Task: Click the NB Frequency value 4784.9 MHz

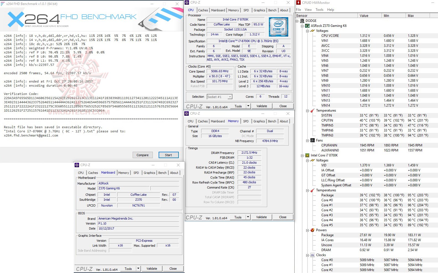Action: click(270, 141)
